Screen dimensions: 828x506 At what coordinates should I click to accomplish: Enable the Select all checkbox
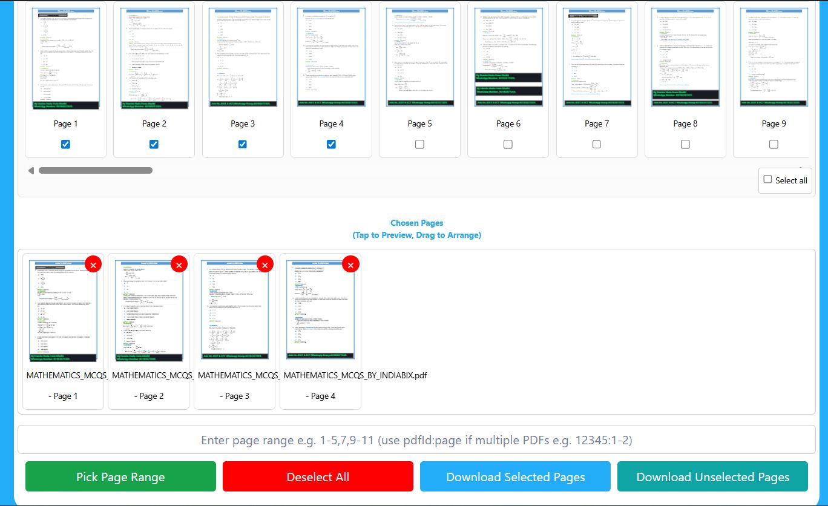pos(767,180)
